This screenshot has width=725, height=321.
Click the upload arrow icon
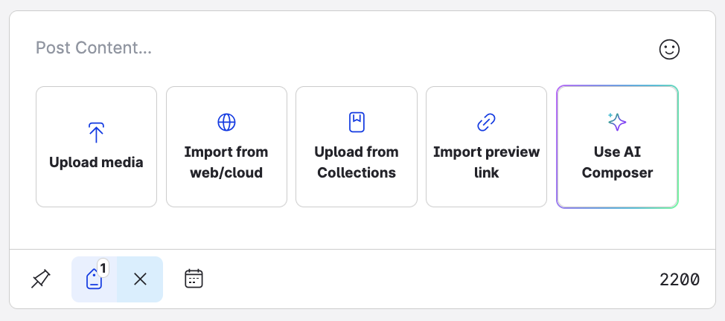pos(96,132)
